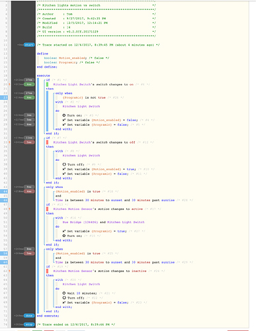Click the red timing badge on line 58
This screenshot has width=256, height=331.
click(x=29, y=254)
